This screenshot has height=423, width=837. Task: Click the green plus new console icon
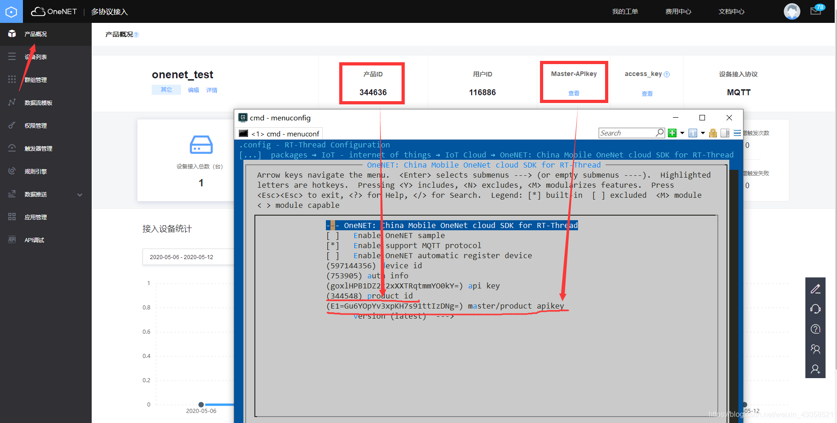pyautogui.click(x=672, y=133)
